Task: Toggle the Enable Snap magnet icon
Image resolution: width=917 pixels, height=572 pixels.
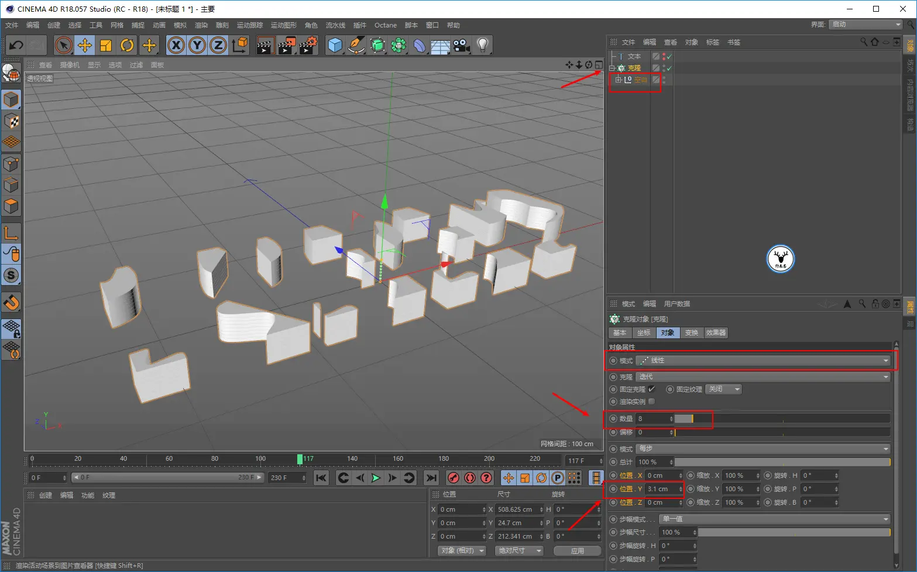Action: click(11, 302)
